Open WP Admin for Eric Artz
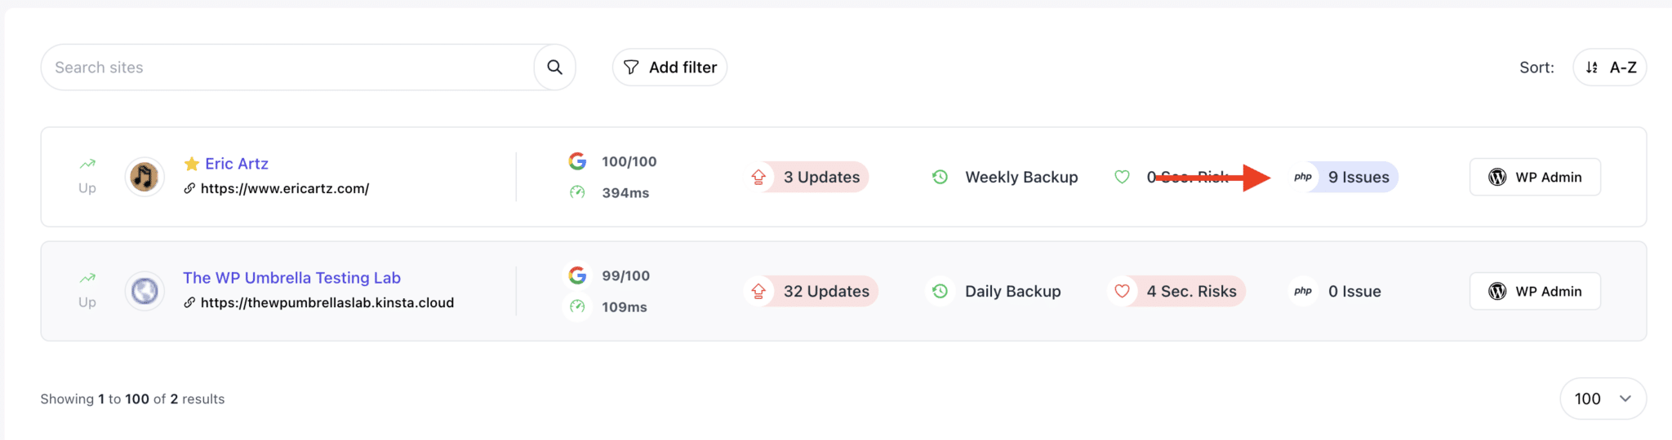Viewport: 1672px width, 440px height. (x=1535, y=177)
